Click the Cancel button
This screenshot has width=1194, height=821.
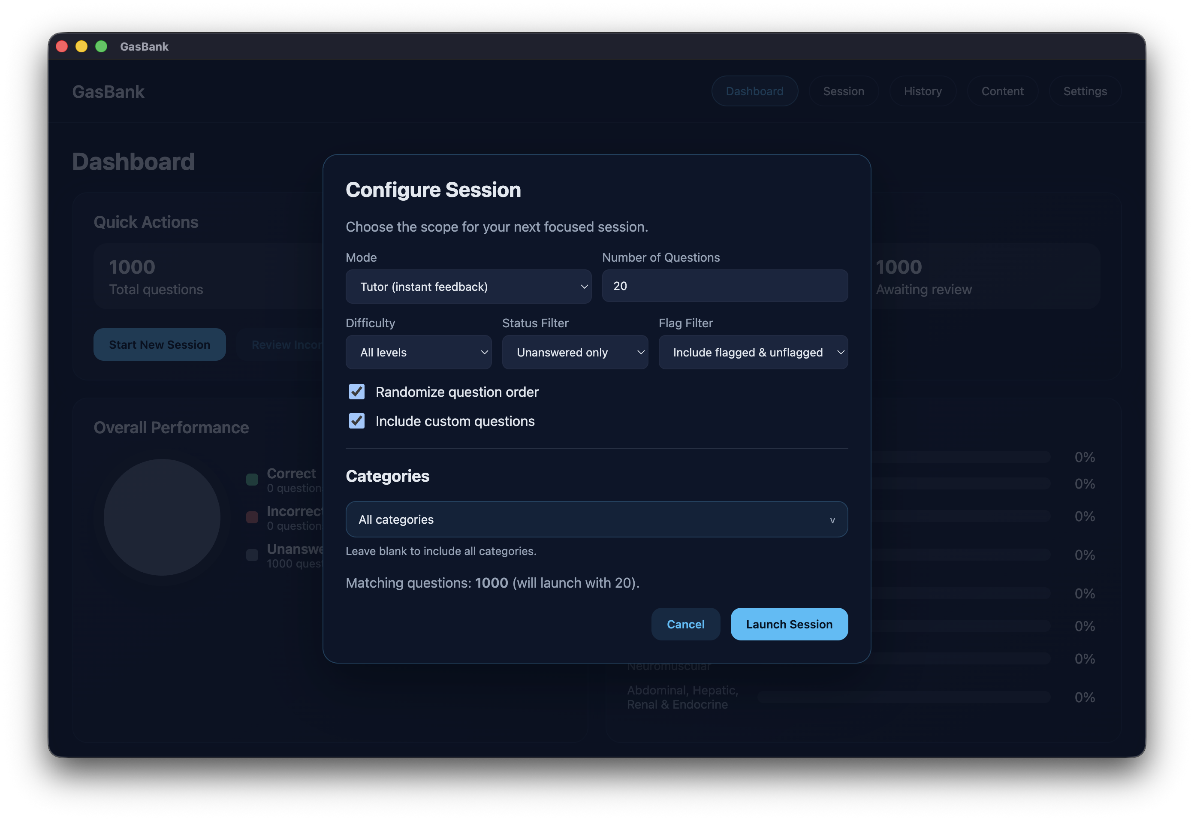pyautogui.click(x=685, y=624)
